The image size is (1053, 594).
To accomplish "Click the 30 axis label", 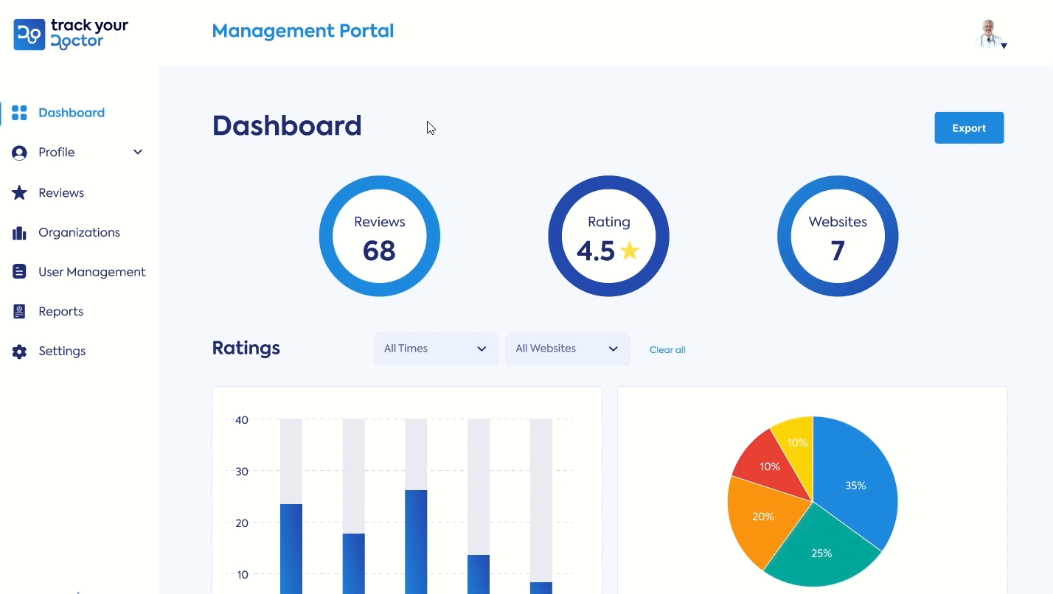I will (x=242, y=472).
